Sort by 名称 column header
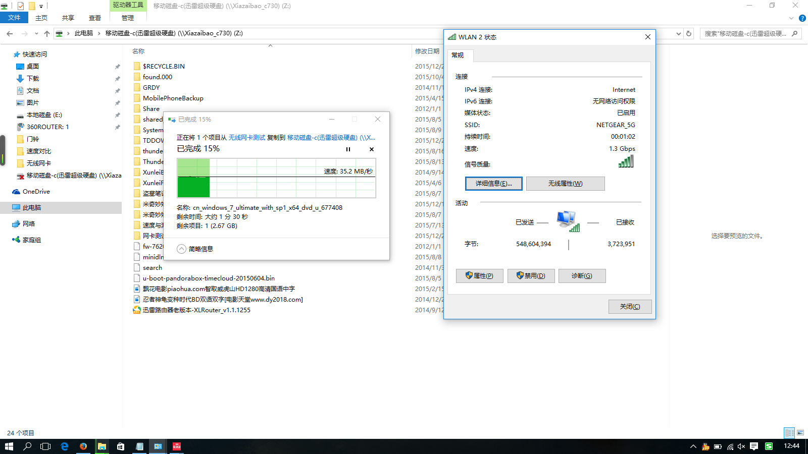 [x=138, y=51]
